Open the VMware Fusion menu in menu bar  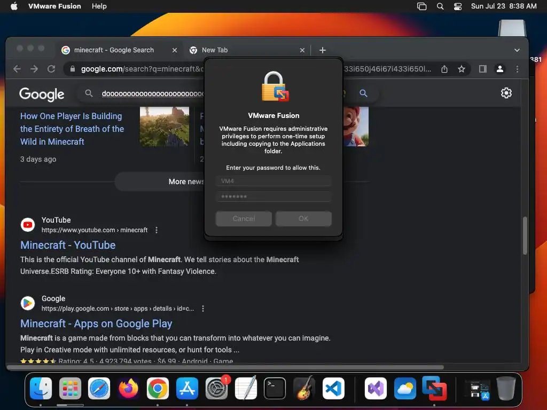pyautogui.click(x=54, y=6)
